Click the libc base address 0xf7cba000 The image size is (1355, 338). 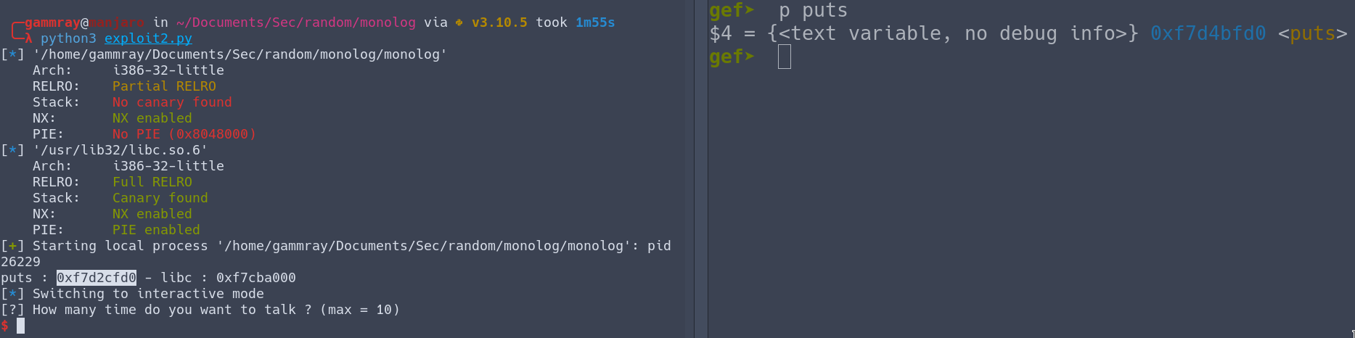(x=256, y=278)
